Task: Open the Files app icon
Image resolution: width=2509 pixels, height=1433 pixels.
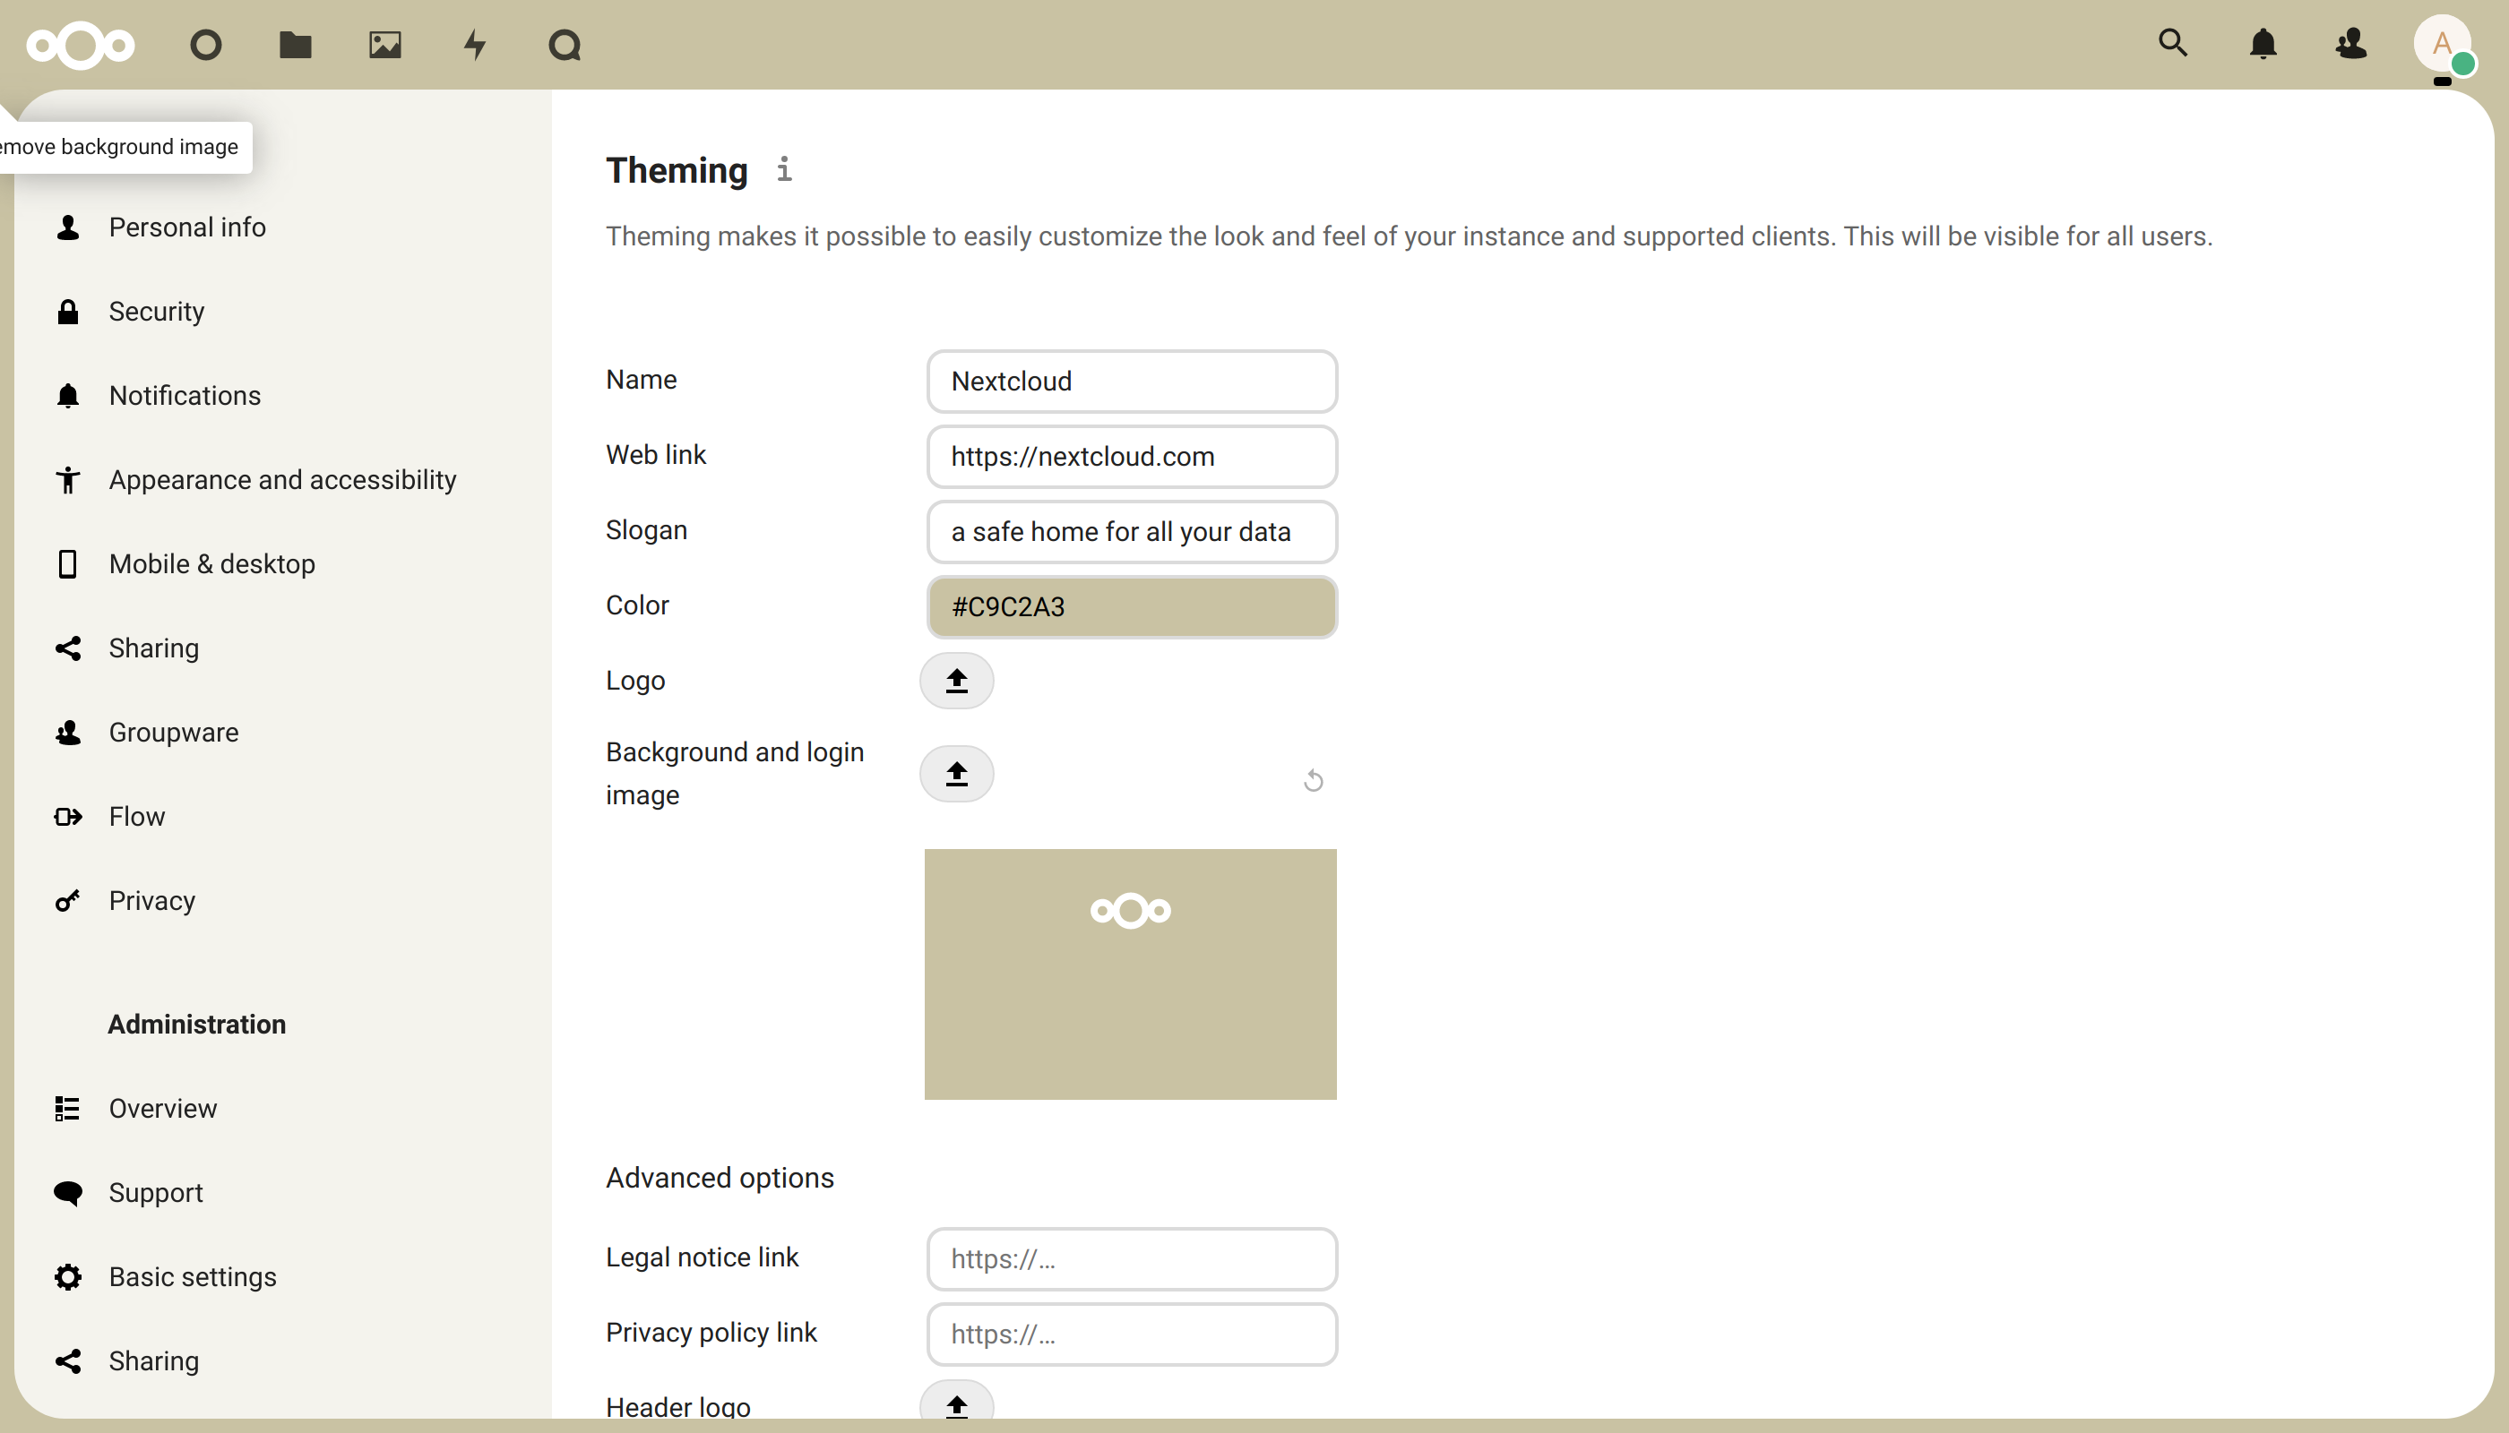Action: click(x=295, y=44)
